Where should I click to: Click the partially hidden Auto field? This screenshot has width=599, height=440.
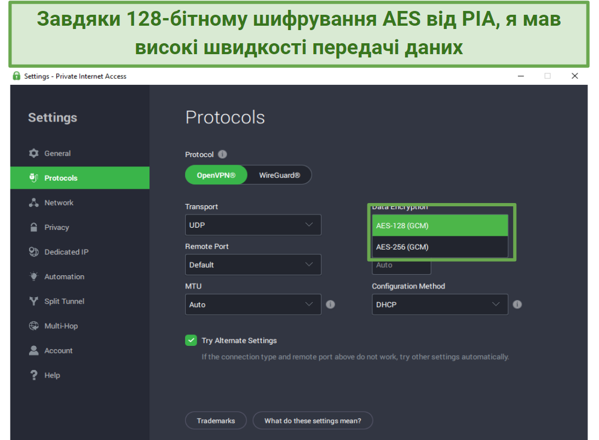[401, 266]
